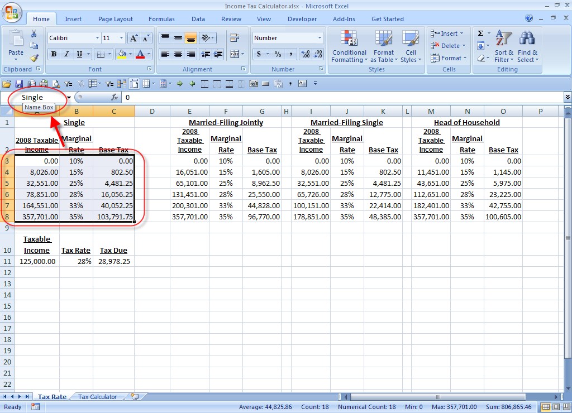The height and width of the screenshot is (413, 572).
Task: Click the Find & Select icon
Action: point(527,47)
